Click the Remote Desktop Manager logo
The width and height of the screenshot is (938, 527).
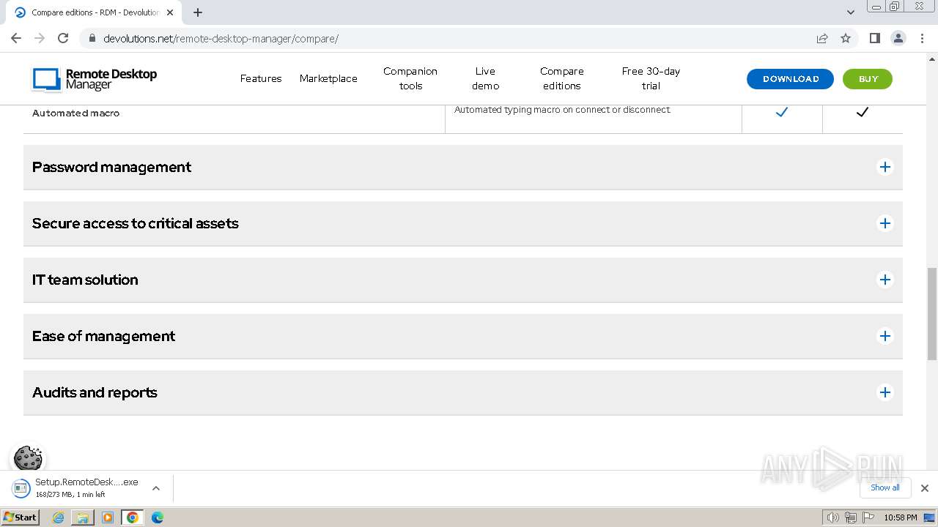point(95,79)
